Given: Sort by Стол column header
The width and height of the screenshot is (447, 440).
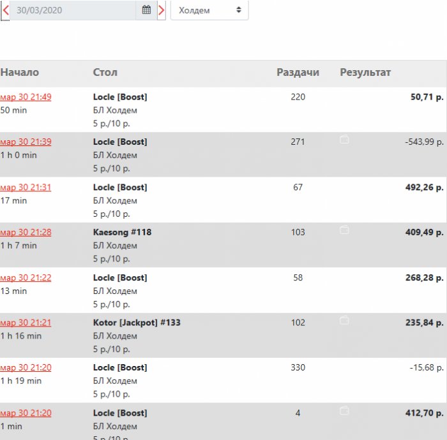Looking at the screenshot, I should (105, 73).
